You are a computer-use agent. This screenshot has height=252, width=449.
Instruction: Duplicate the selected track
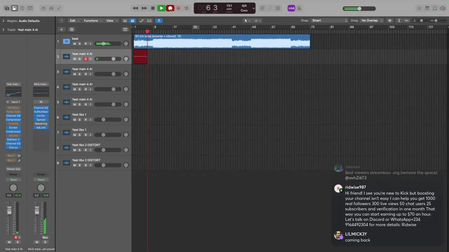coord(72,29)
